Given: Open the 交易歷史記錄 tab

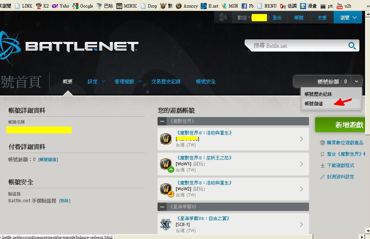Looking at the screenshot, I should tap(166, 82).
